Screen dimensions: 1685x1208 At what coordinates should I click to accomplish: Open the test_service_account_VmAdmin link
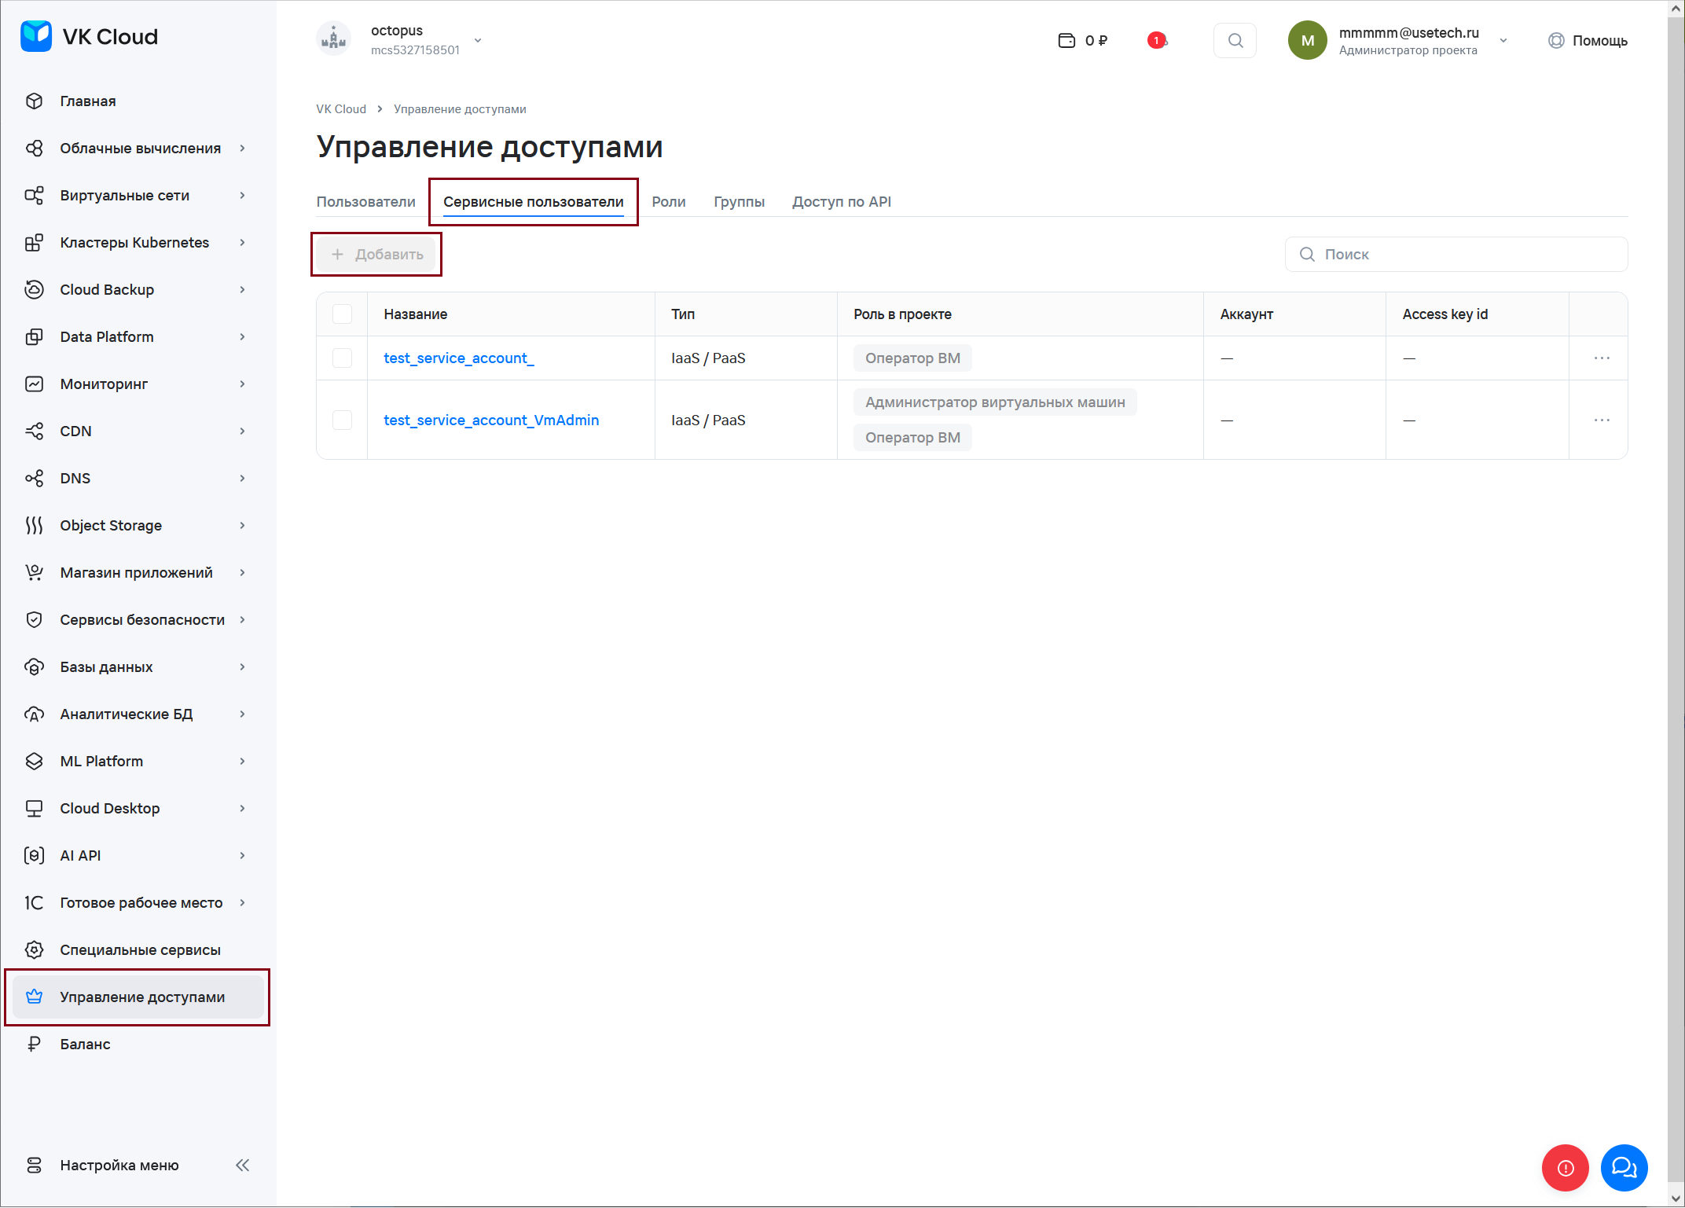tap(491, 420)
